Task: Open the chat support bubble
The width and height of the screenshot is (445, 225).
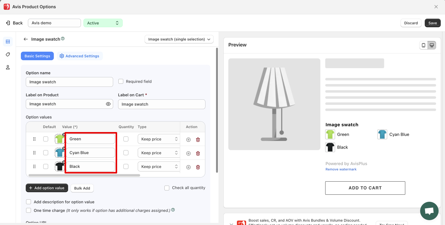Action: 429,211
